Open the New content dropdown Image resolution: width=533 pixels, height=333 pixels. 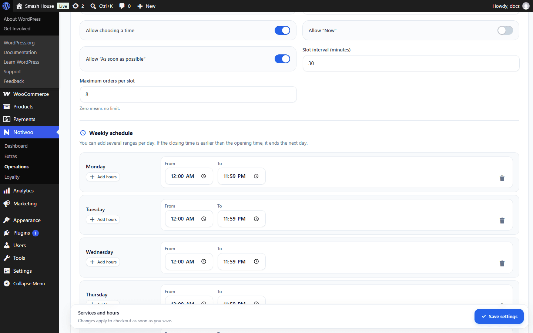pyautogui.click(x=146, y=6)
